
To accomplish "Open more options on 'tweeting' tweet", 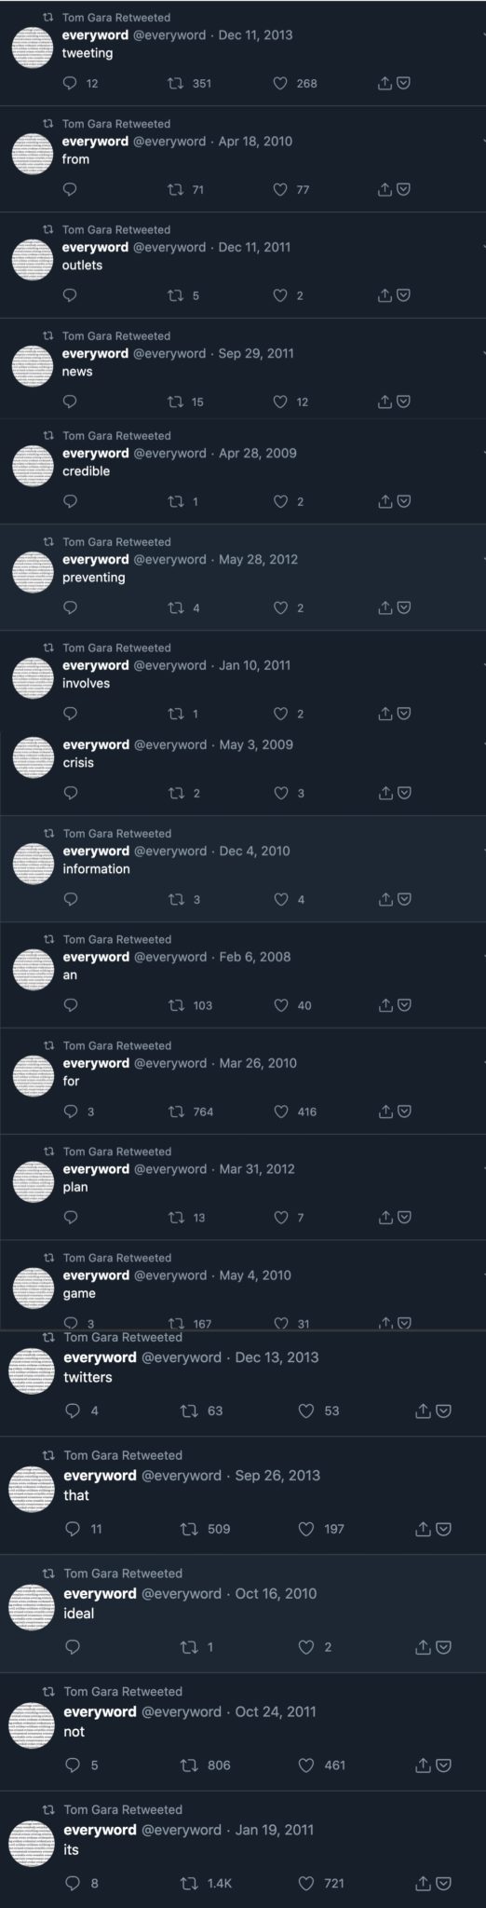I will click(483, 35).
